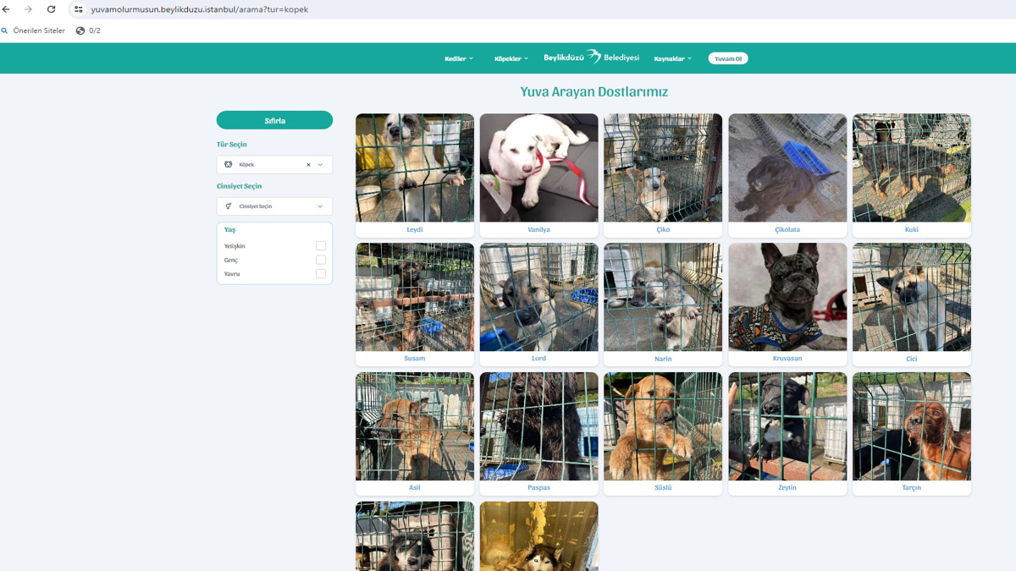
Task: Check the Yavru age checkbox
Action: pos(321,274)
